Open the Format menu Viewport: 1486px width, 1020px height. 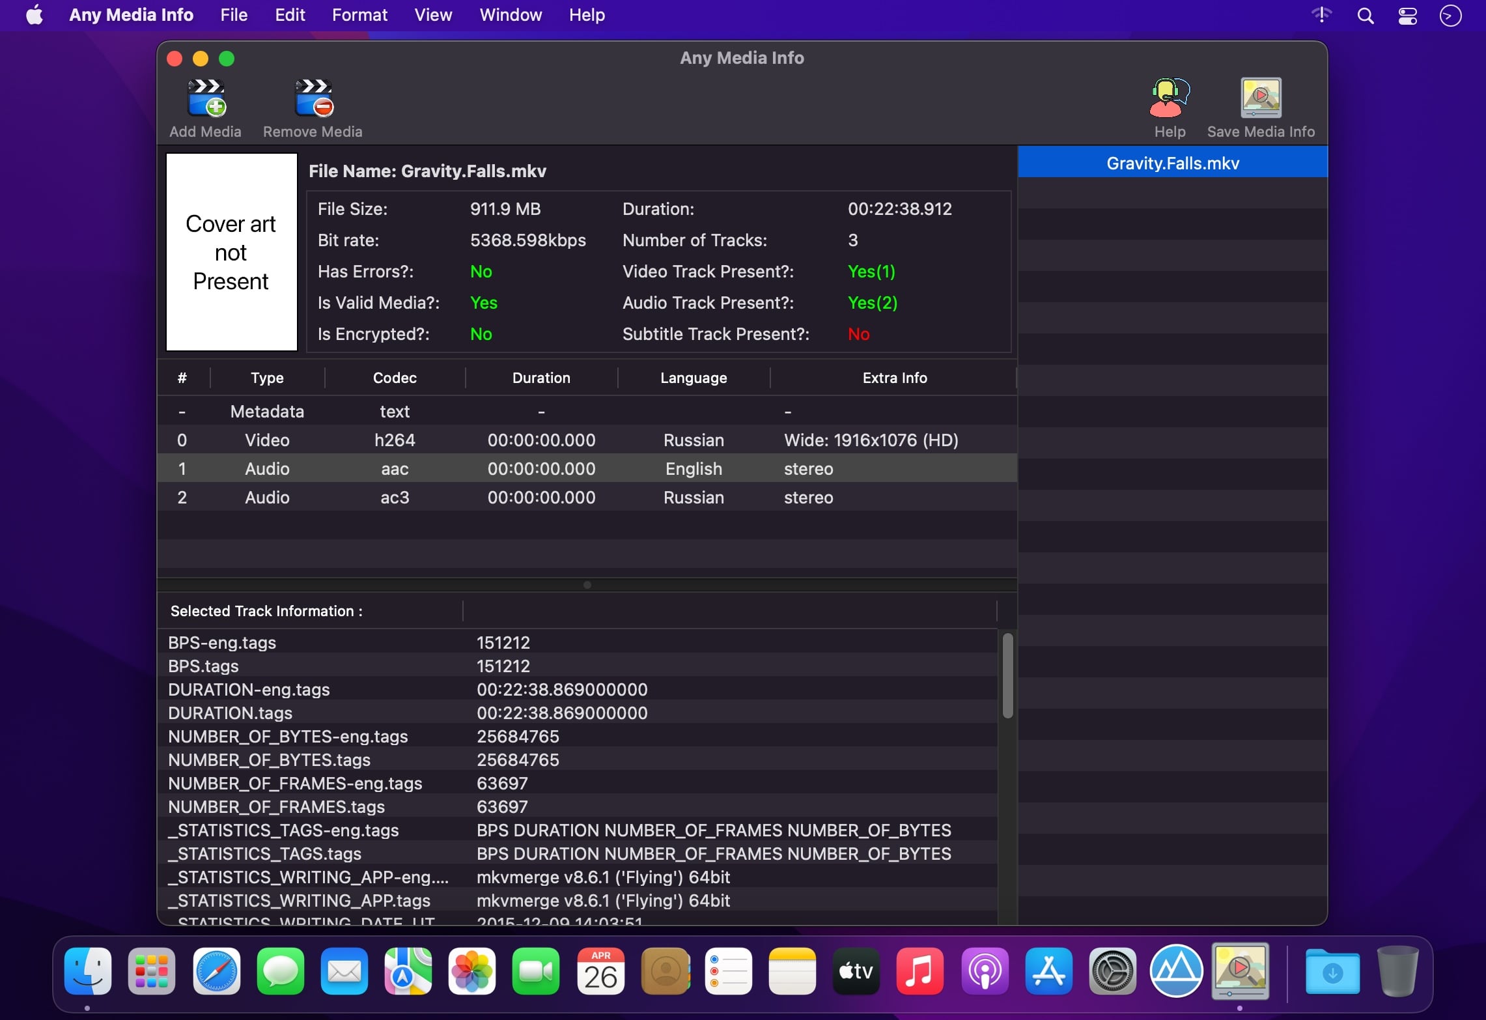pyautogui.click(x=359, y=15)
